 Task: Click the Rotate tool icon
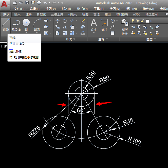[65, 21]
